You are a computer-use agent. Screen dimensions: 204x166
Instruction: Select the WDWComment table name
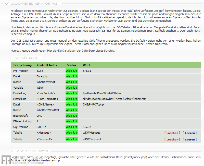tap(92, 139)
